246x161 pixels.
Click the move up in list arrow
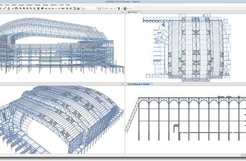tap(67, 8)
